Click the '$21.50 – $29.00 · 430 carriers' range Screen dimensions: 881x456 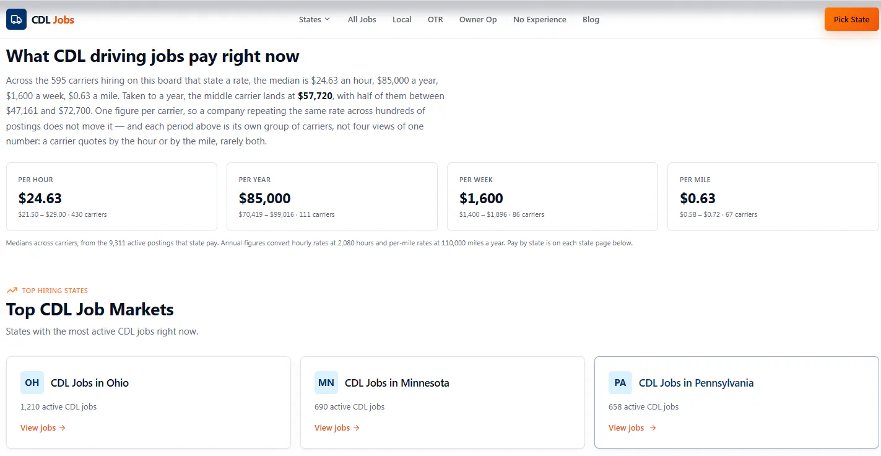pos(63,214)
